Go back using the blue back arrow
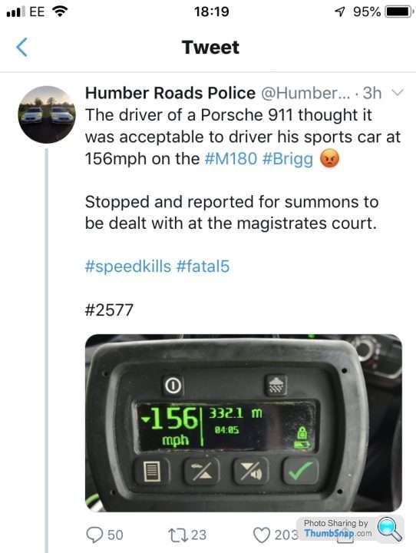Image resolution: width=416 pixels, height=553 pixels. coord(21,48)
